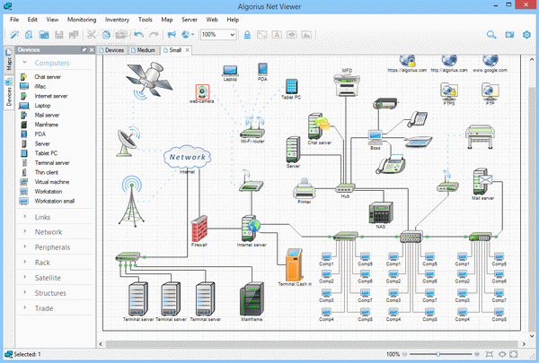Screen dimensions: 539x363
Task: Click the megaphone notification toolbar icon
Action: tap(172, 35)
